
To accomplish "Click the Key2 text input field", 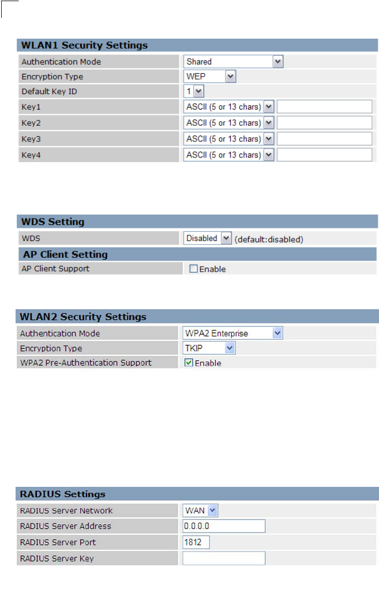I will coord(324,123).
